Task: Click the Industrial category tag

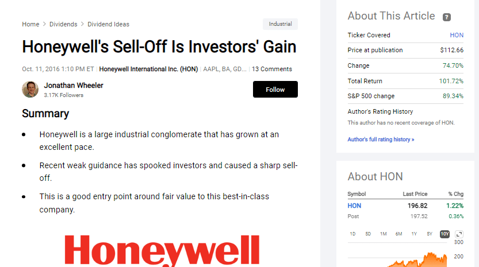Action: [280, 24]
